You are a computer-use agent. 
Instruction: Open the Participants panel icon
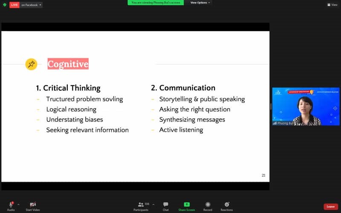(x=141, y=204)
